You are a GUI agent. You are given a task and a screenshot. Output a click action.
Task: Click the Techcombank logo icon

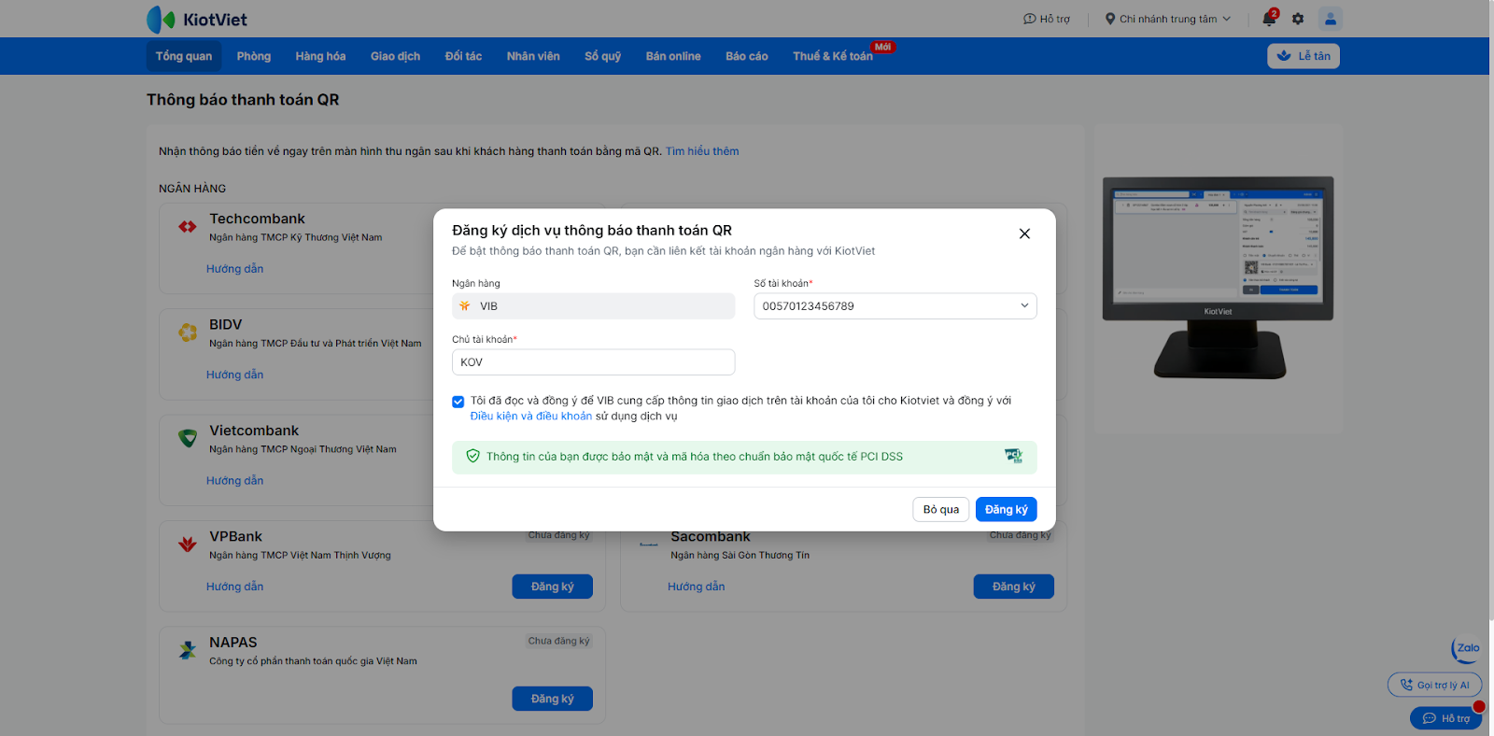pyautogui.click(x=188, y=226)
